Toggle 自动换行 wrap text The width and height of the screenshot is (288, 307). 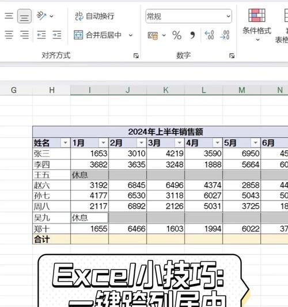point(94,16)
